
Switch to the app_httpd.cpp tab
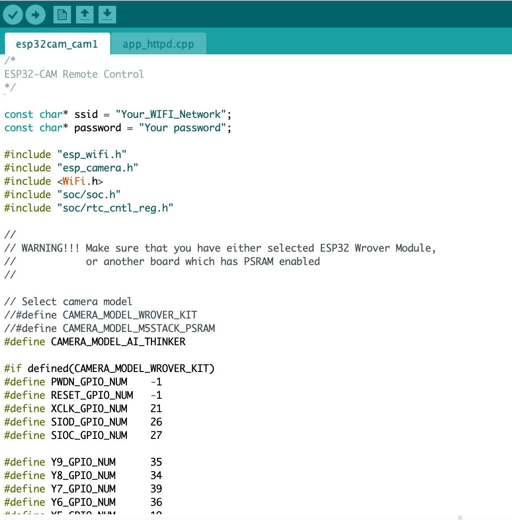[158, 44]
